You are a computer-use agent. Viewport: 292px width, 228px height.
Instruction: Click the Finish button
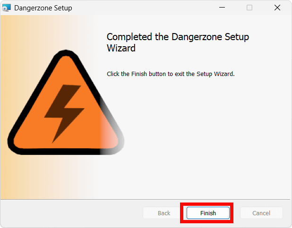pos(208,213)
